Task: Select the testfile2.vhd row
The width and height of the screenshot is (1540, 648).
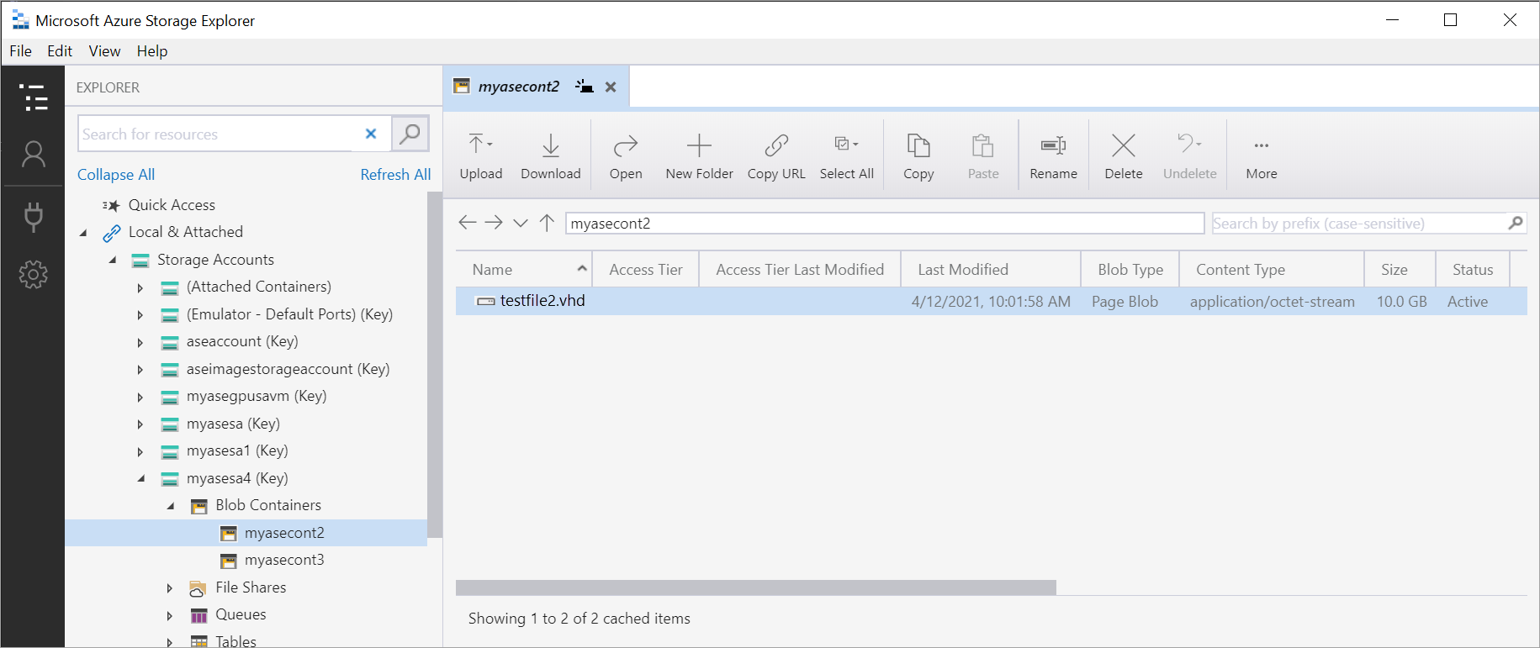Action: click(x=991, y=301)
